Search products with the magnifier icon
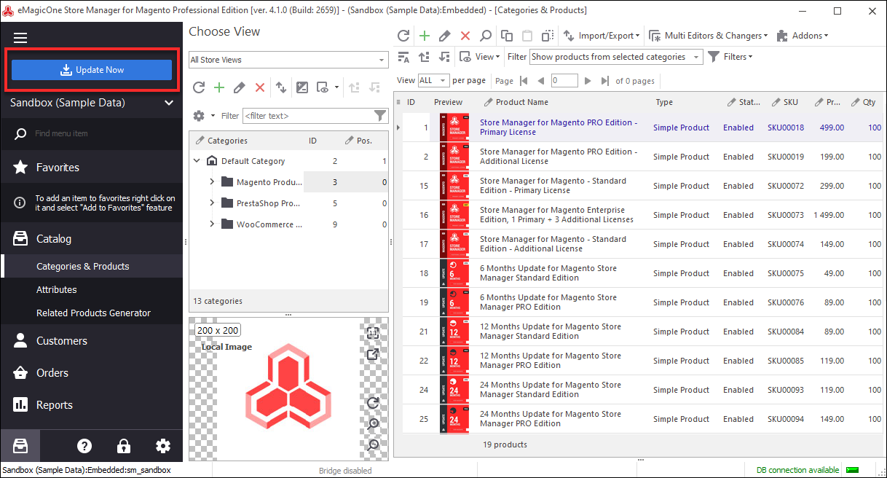 tap(486, 36)
